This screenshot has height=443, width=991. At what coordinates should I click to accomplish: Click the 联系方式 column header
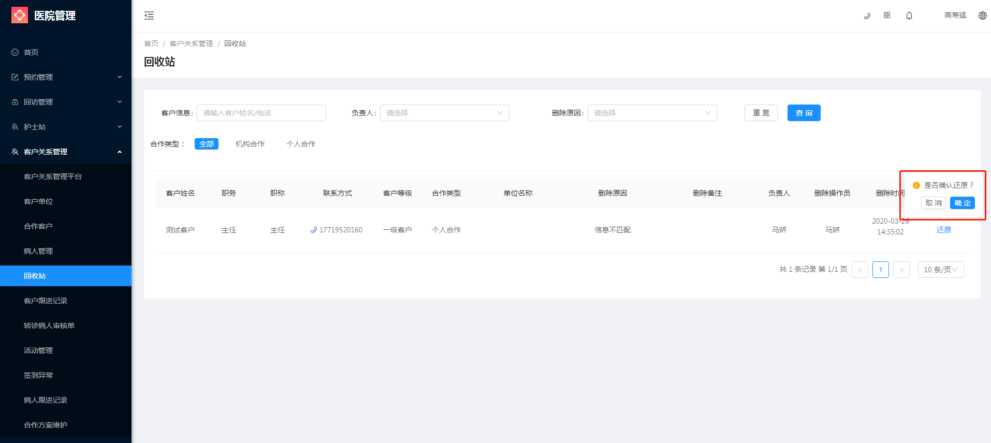[338, 193]
